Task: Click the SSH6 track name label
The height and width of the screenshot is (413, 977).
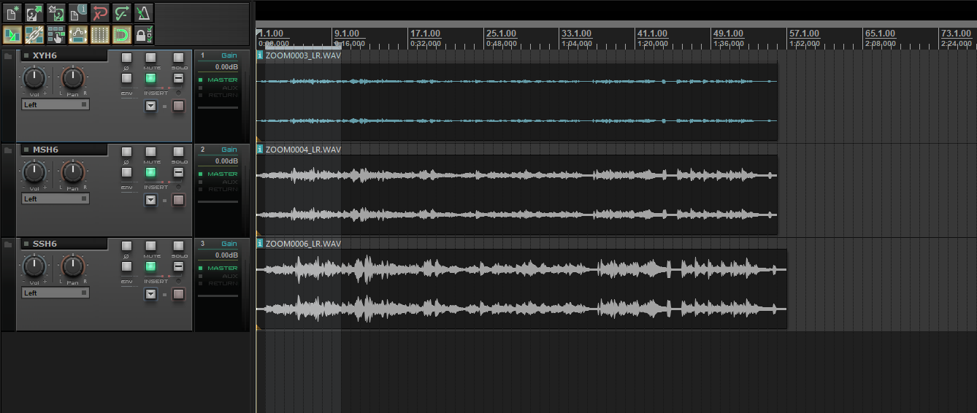Action: [45, 244]
